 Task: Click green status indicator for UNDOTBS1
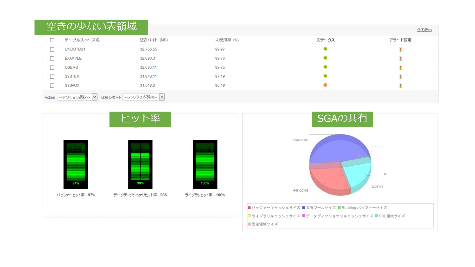point(325,49)
